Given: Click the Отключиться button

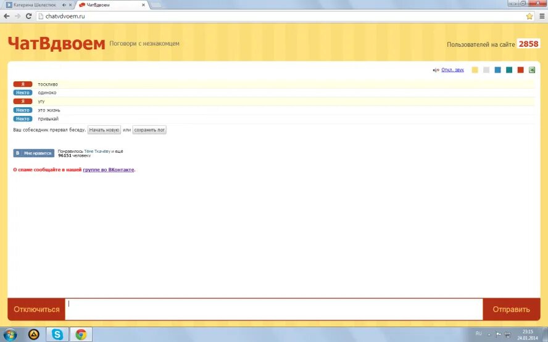Looking at the screenshot, I should (x=36, y=309).
